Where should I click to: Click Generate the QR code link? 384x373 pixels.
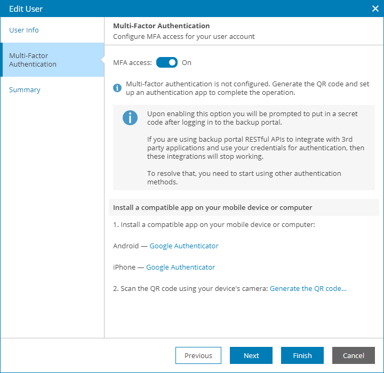308,289
